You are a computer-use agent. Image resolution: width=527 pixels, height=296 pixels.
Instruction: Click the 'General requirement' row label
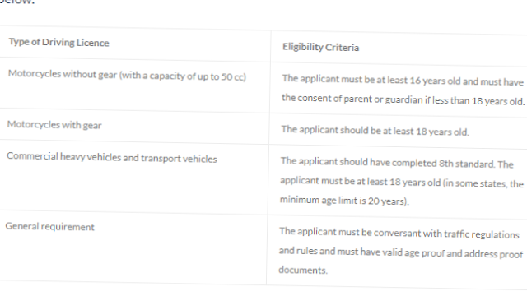click(x=49, y=227)
